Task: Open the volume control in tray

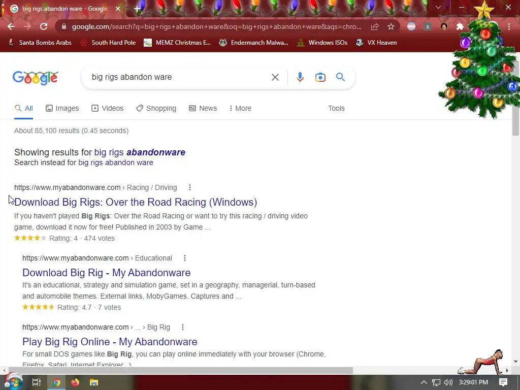Action: pos(448,382)
